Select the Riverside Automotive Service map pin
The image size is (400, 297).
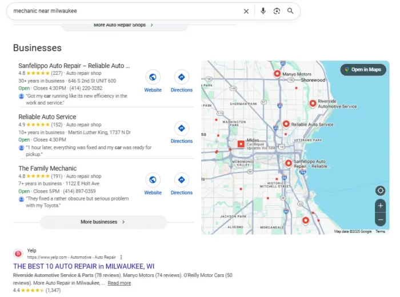pyautogui.click(x=313, y=103)
